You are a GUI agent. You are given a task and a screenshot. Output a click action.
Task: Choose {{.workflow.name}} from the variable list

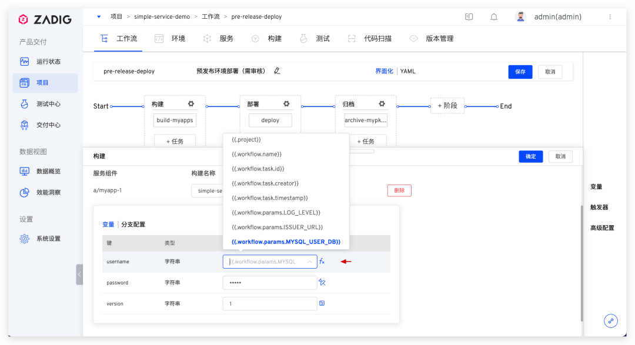286,154
